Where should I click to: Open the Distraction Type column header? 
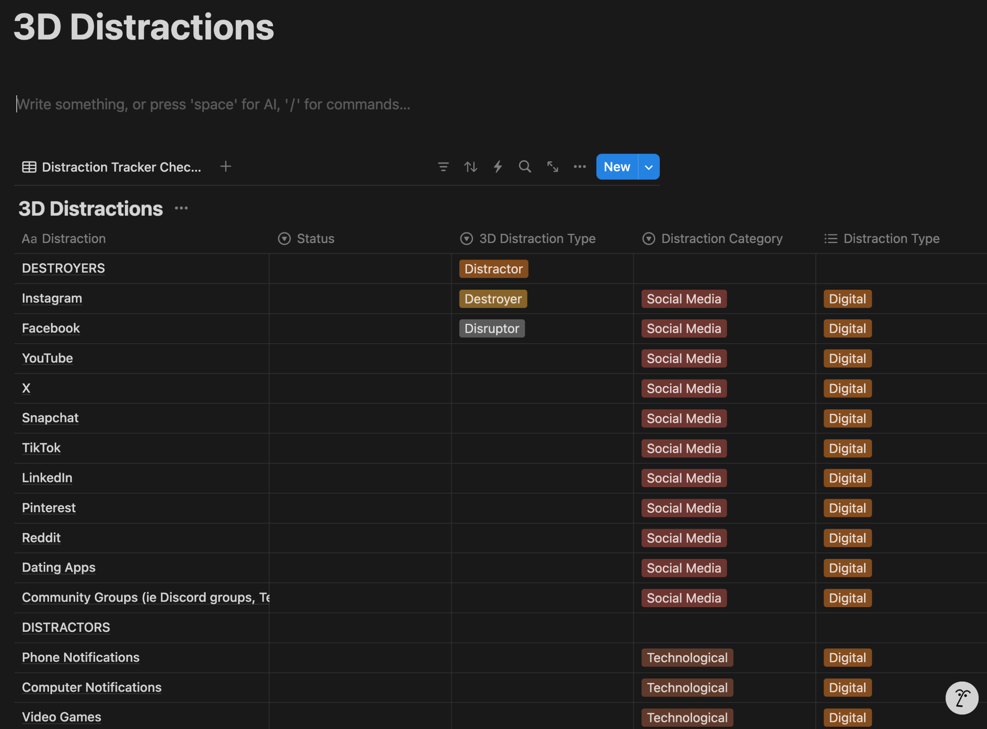(x=891, y=239)
